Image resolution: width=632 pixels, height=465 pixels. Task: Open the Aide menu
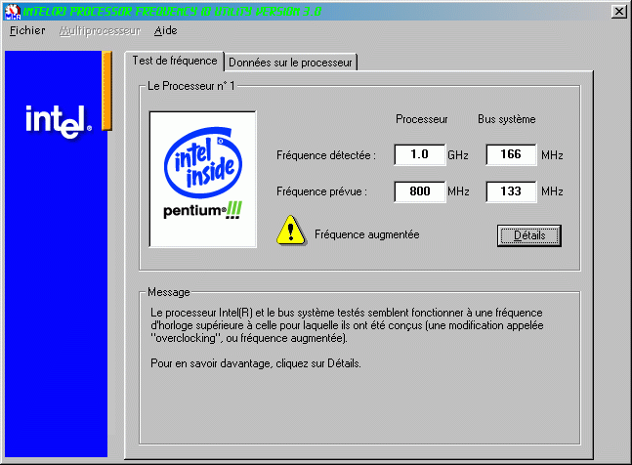click(x=166, y=30)
